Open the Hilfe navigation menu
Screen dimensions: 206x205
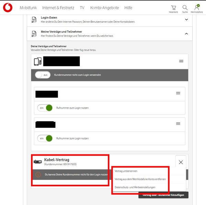[x=128, y=8]
